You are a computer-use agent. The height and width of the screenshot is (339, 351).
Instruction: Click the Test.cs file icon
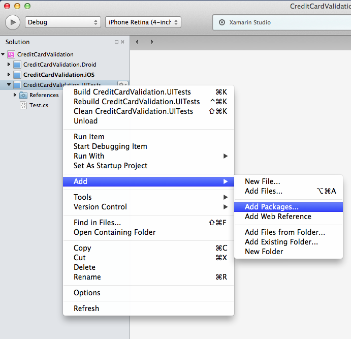coord(23,105)
